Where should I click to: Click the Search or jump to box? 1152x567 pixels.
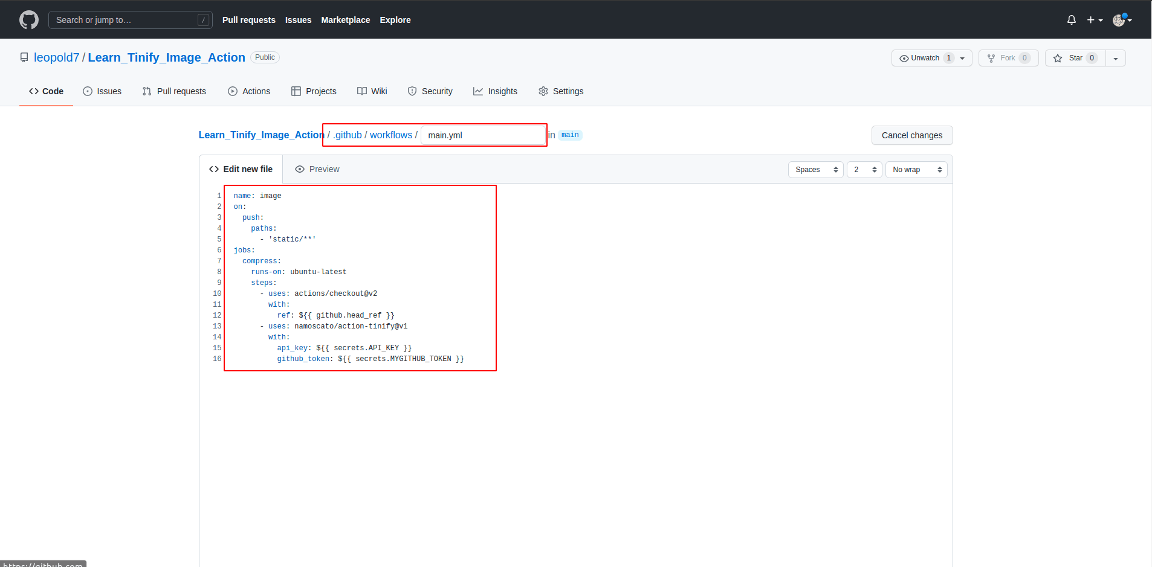click(130, 20)
